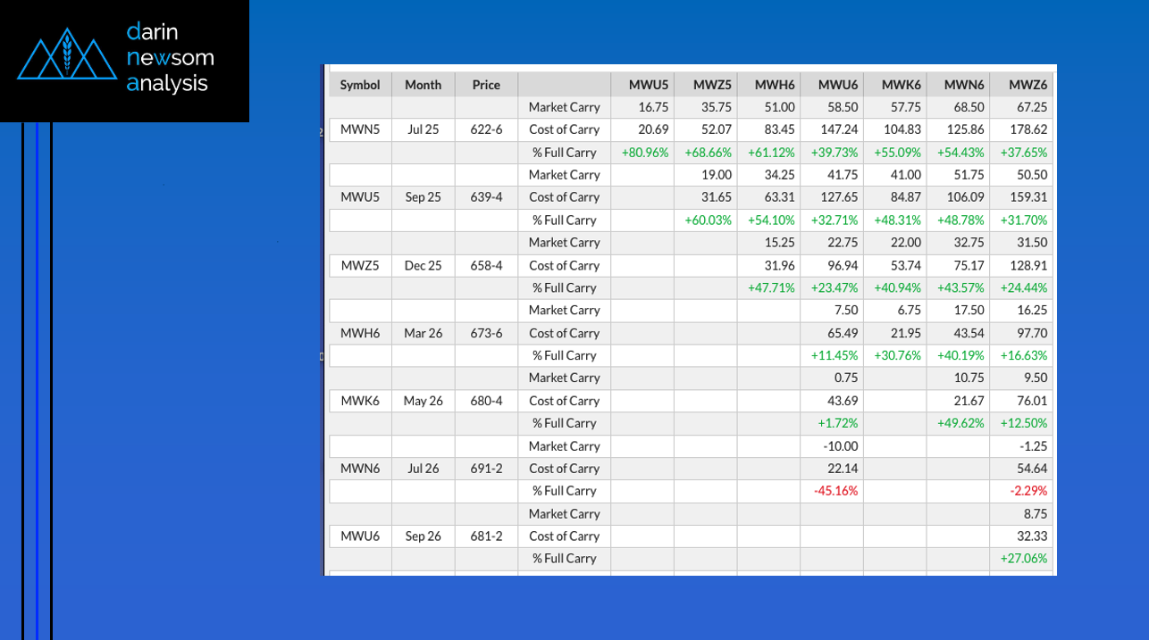
Task: Click the +27.06% value in MWU6 row
Action: 1024,559
